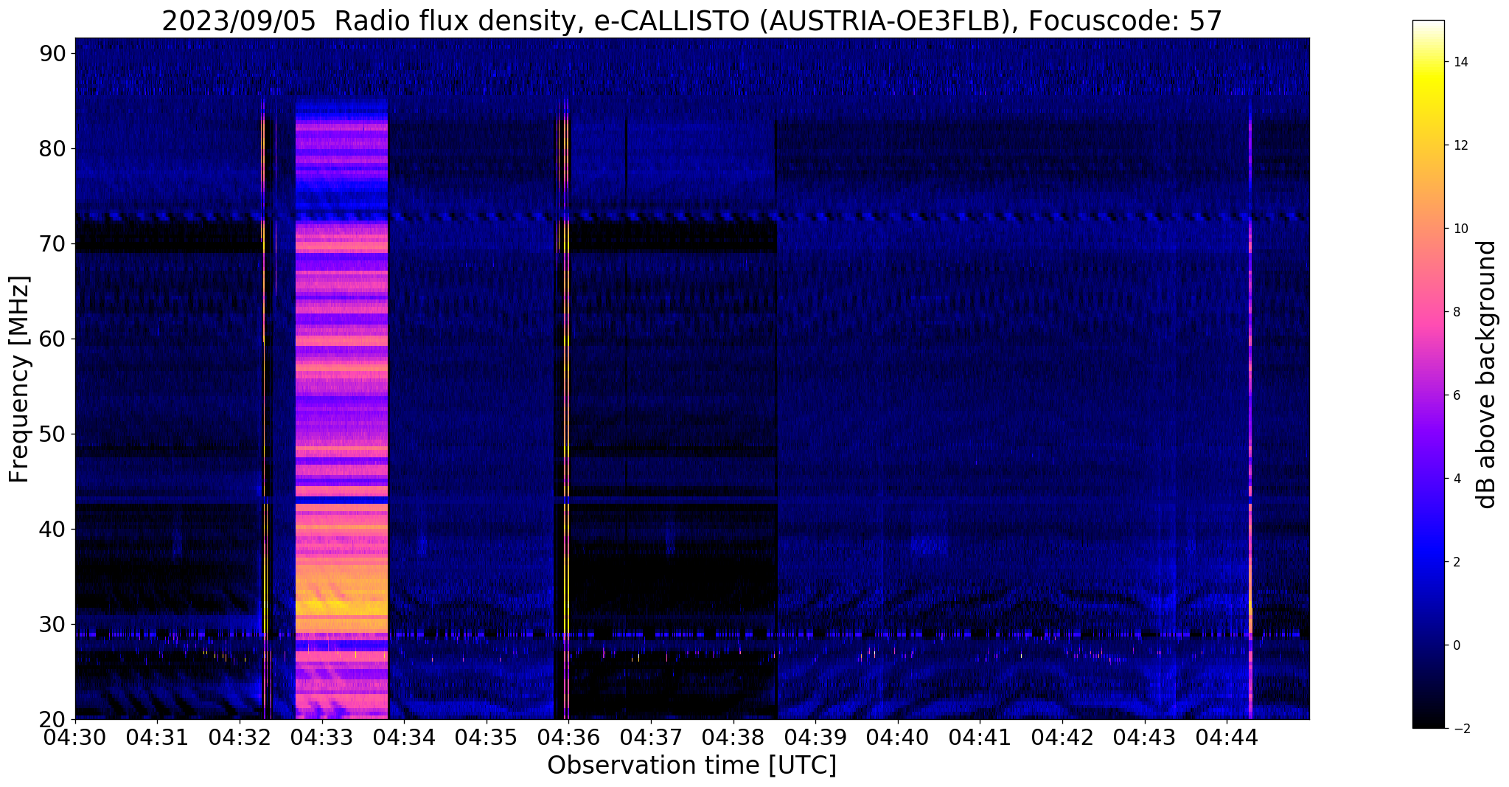Click colorbar tick label 14
The width and height of the screenshot is (1509, 787).
point(1459,62)
